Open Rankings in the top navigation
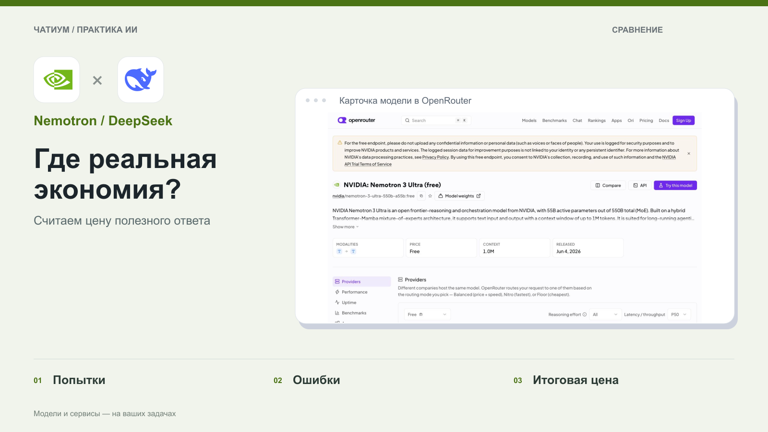 click(597, 120)
